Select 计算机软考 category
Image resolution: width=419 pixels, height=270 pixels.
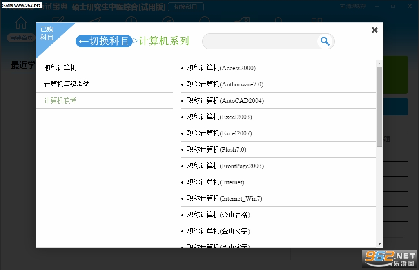point(104,101)
